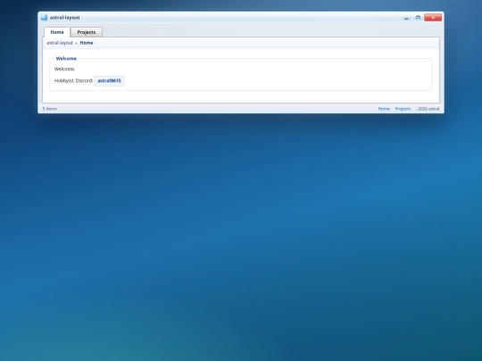Open the Projects link in the footer
482x361 pixels.
click(403, 109)
